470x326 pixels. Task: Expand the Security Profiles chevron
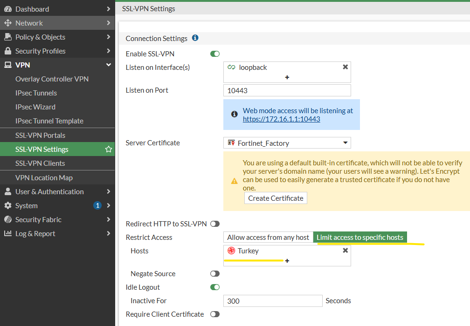click(109, 51)
